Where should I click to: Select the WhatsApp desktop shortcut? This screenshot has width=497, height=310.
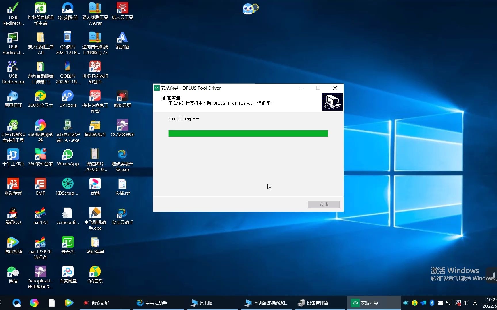68,158
